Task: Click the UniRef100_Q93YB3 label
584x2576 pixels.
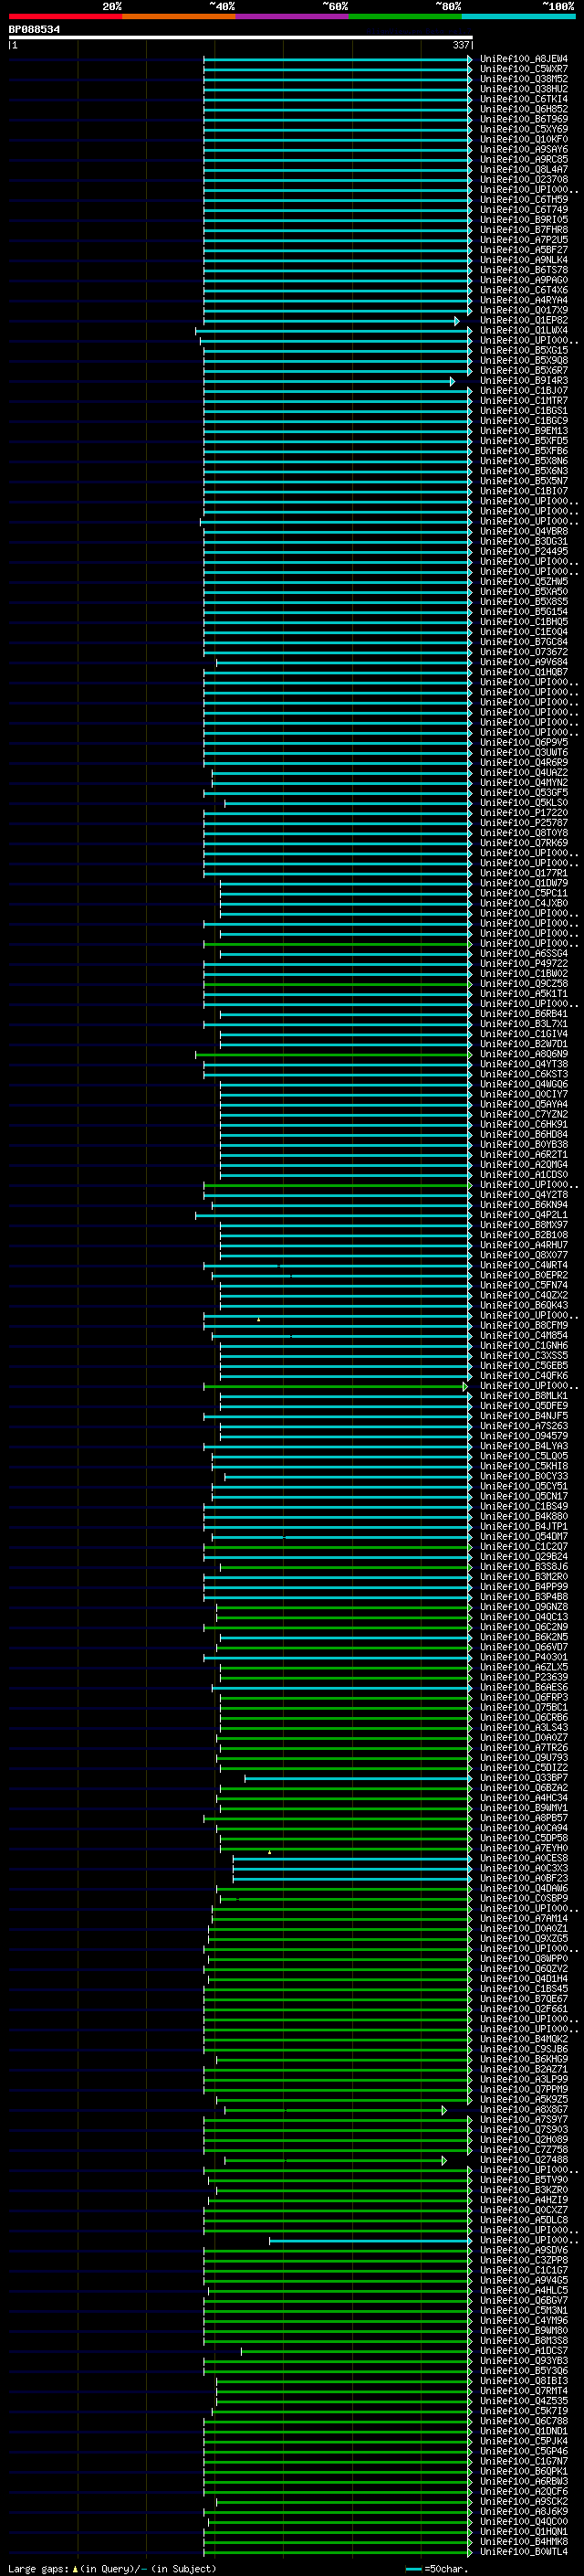Action: coord(524,2360)
